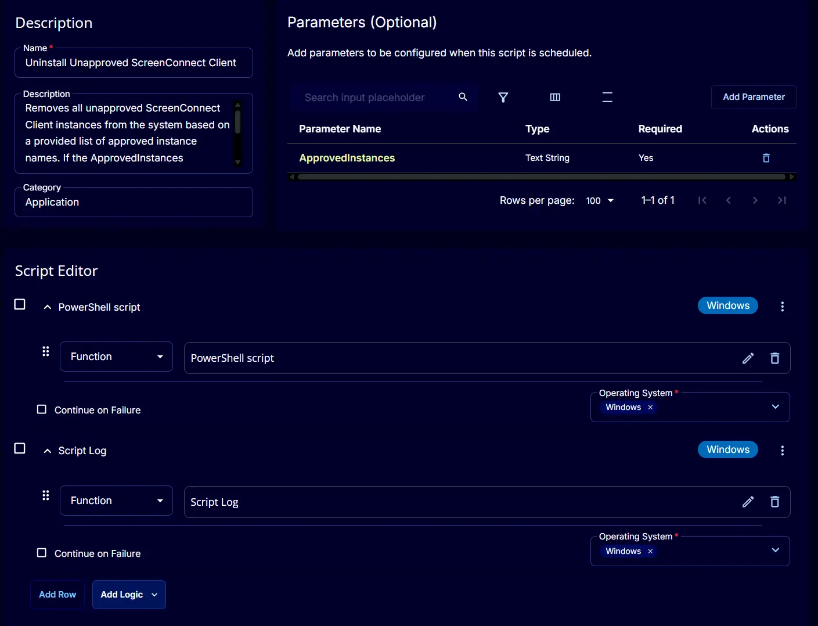Viewport: 818px width, 626px height.
Task: Click Windows badge on PowerShell script row
Action: pyautogui.click(x=728, y=305)
